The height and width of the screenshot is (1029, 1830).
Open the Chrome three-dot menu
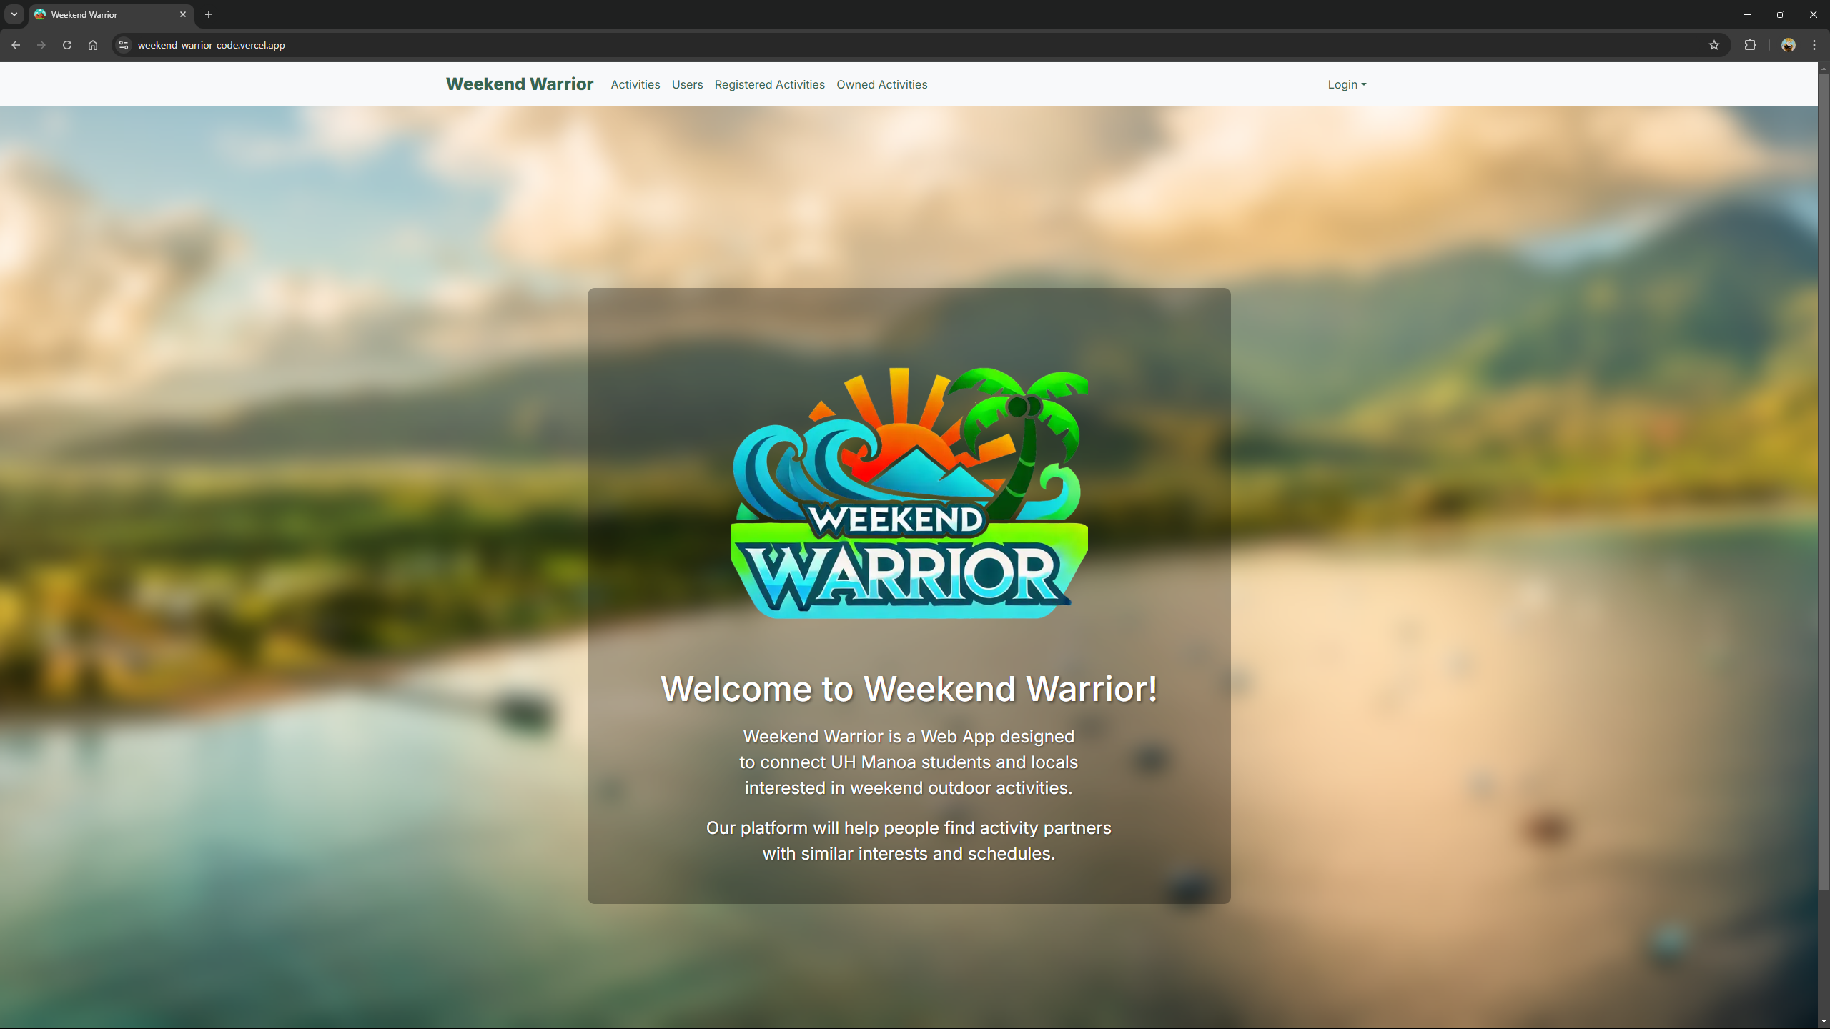coord(1814,45)
